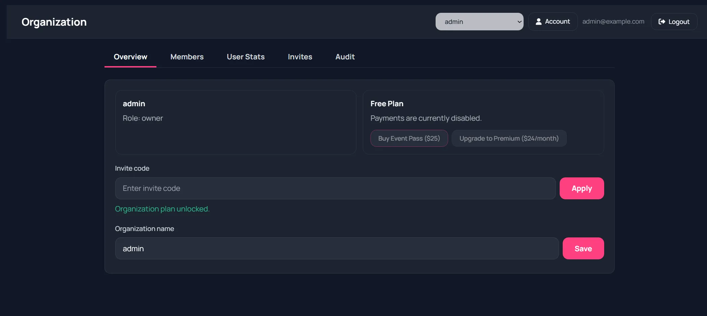Click the 'Role: owner' text
This screenshot has width=707, height=316.
coord(143,118)
